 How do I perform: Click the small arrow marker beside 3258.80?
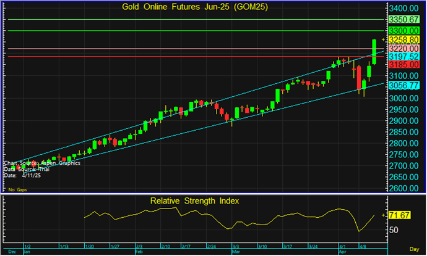point(383,39)
